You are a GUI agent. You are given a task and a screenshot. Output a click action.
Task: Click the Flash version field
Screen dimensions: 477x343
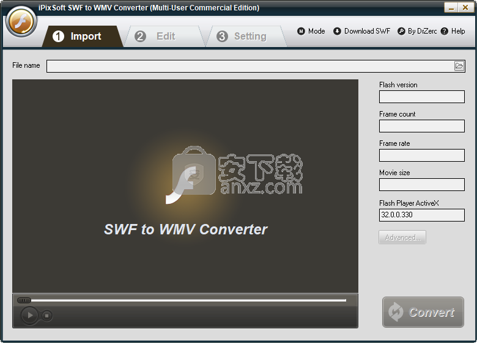421,97
